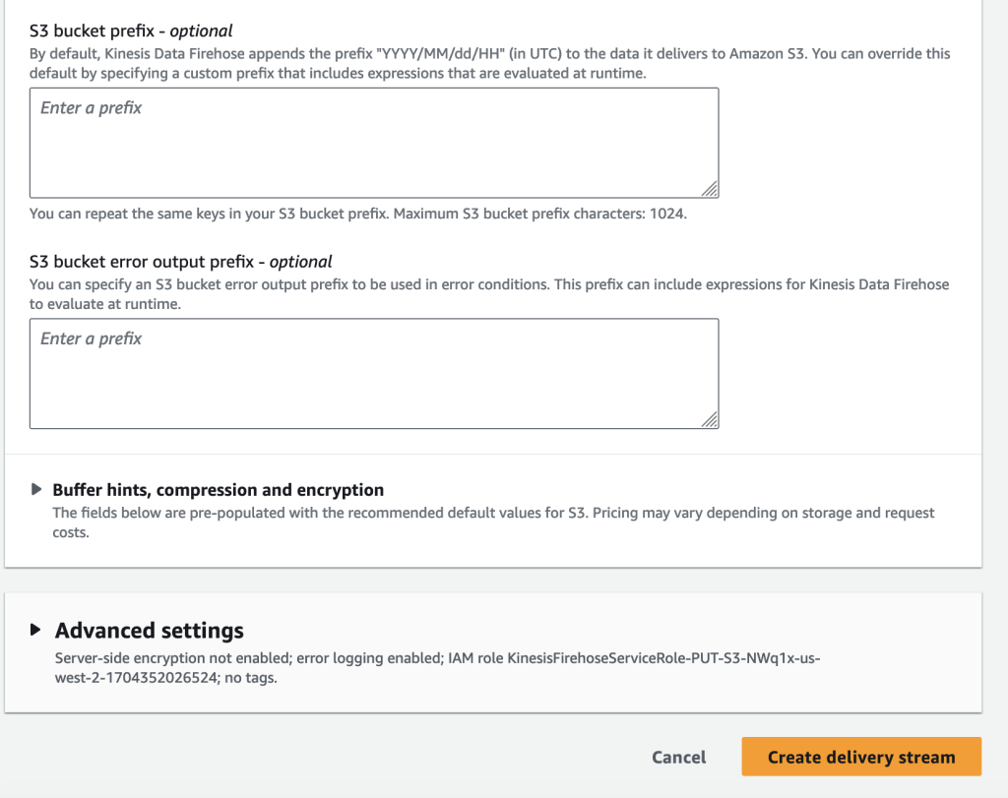Click the S3 bucket error output prefix - optional heading
The width and height of the screenshot is (1008, 798).
[x=177, y=261]
